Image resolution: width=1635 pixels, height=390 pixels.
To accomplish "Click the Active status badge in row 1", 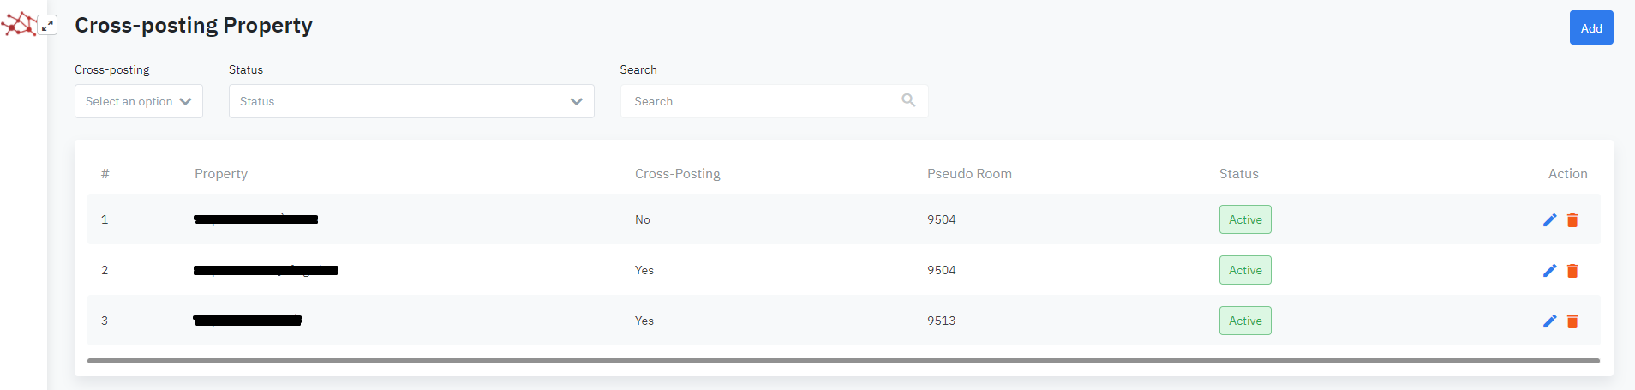I will point(1245,219).
